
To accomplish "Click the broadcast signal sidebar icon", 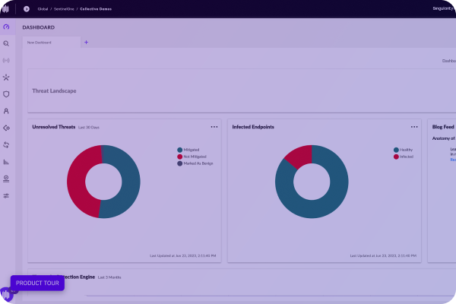I will click(6, 60).
